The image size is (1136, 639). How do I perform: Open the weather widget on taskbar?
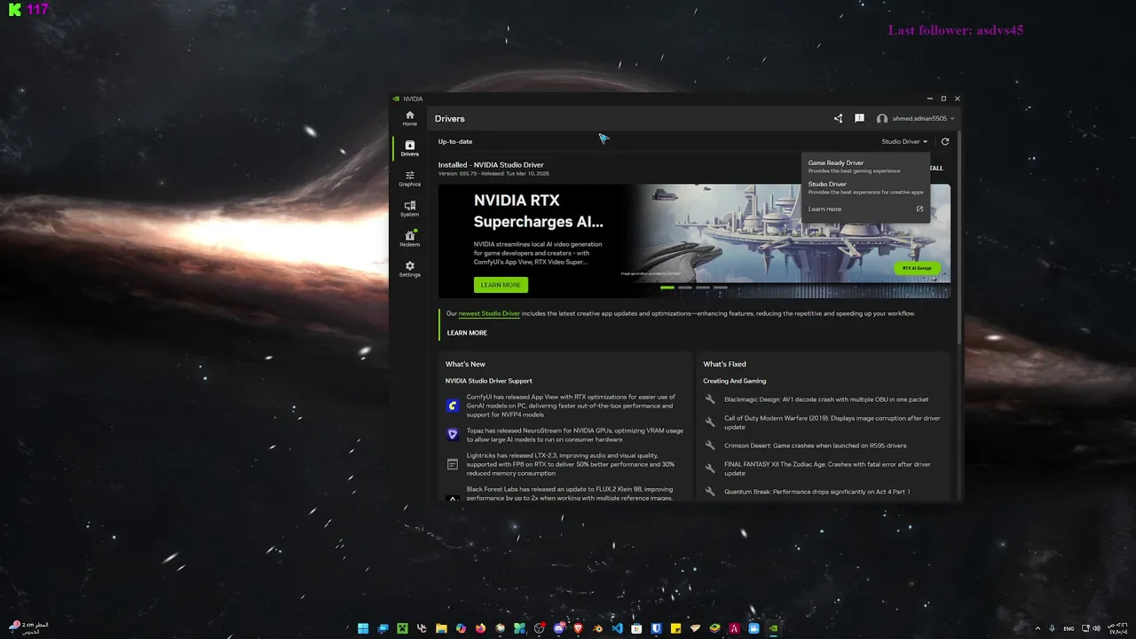pyautogui.click(x=28, y=628)
